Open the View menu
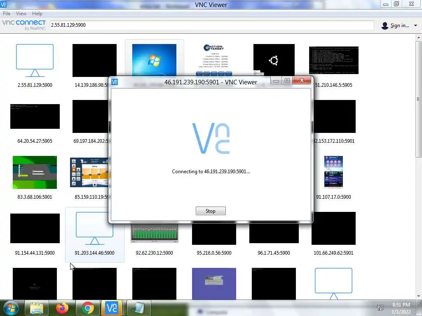The width and height of the screenshot is (422, 316). coord(21,14)
